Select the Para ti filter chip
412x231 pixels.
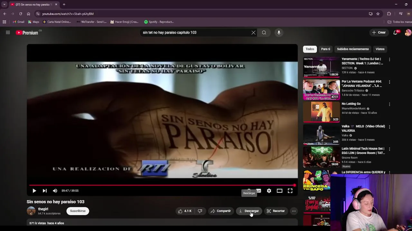[x=325, y=49]
